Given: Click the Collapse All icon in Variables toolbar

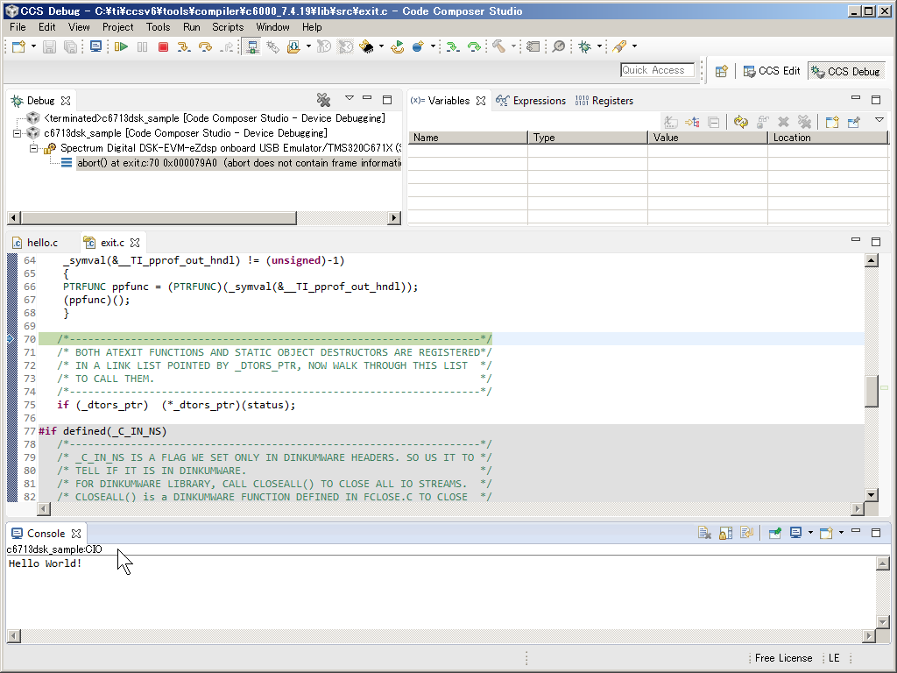Looking at the screenshot, I should coord(713,122).
